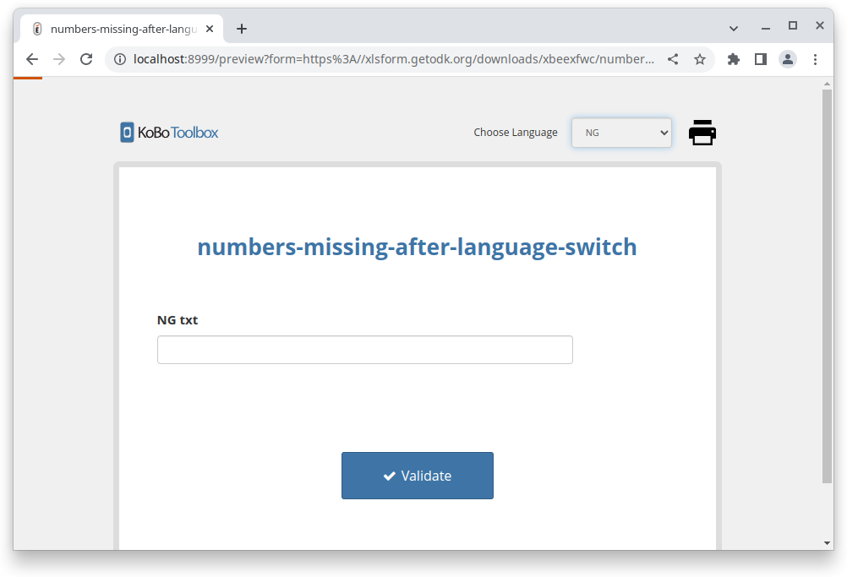Go back to the previous page
Image resolution: width=847 pixels, height=577 pixels.
pyautogui.click(x=32, y=59)
